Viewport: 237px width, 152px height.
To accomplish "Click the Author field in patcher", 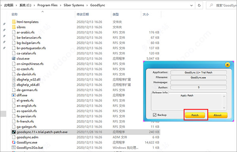I will [x=198, y=88].
